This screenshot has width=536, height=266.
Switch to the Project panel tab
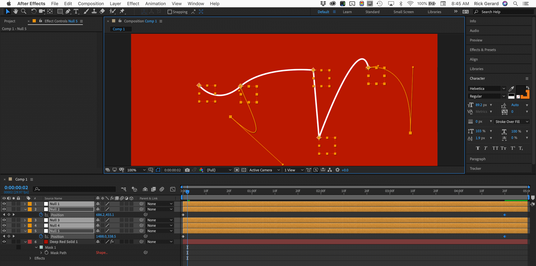(x=10, y=21)
